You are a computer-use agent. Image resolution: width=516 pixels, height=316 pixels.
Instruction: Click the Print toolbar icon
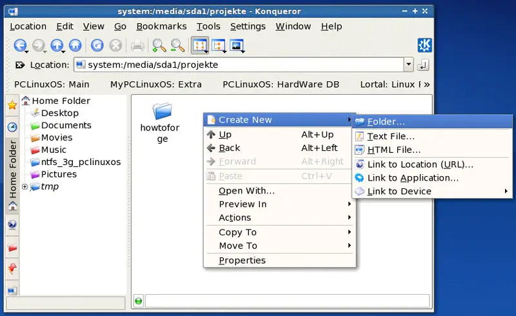(137, 45)
